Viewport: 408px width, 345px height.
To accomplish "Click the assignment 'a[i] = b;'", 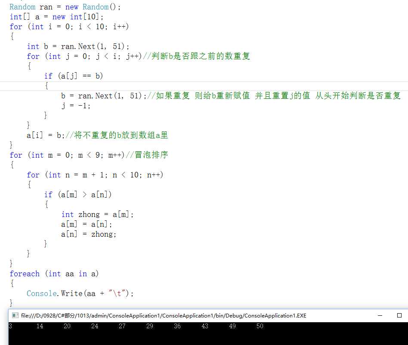I will (46, 135).
